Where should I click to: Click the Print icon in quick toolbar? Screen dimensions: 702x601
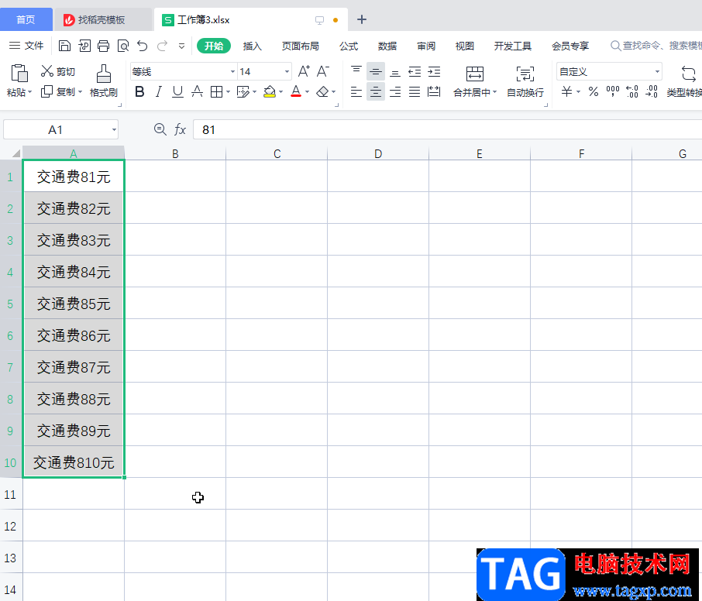tap(103, 46)
